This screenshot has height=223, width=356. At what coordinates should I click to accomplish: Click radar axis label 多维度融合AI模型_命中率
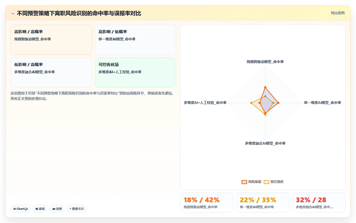[x=265, y=143]
